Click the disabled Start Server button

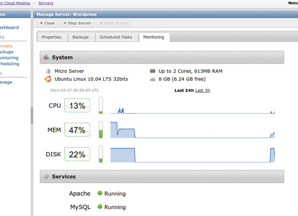(114, 23)
